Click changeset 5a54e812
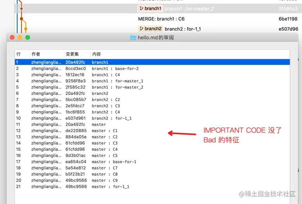The image size is (302, 204). (x=75, y=168)
